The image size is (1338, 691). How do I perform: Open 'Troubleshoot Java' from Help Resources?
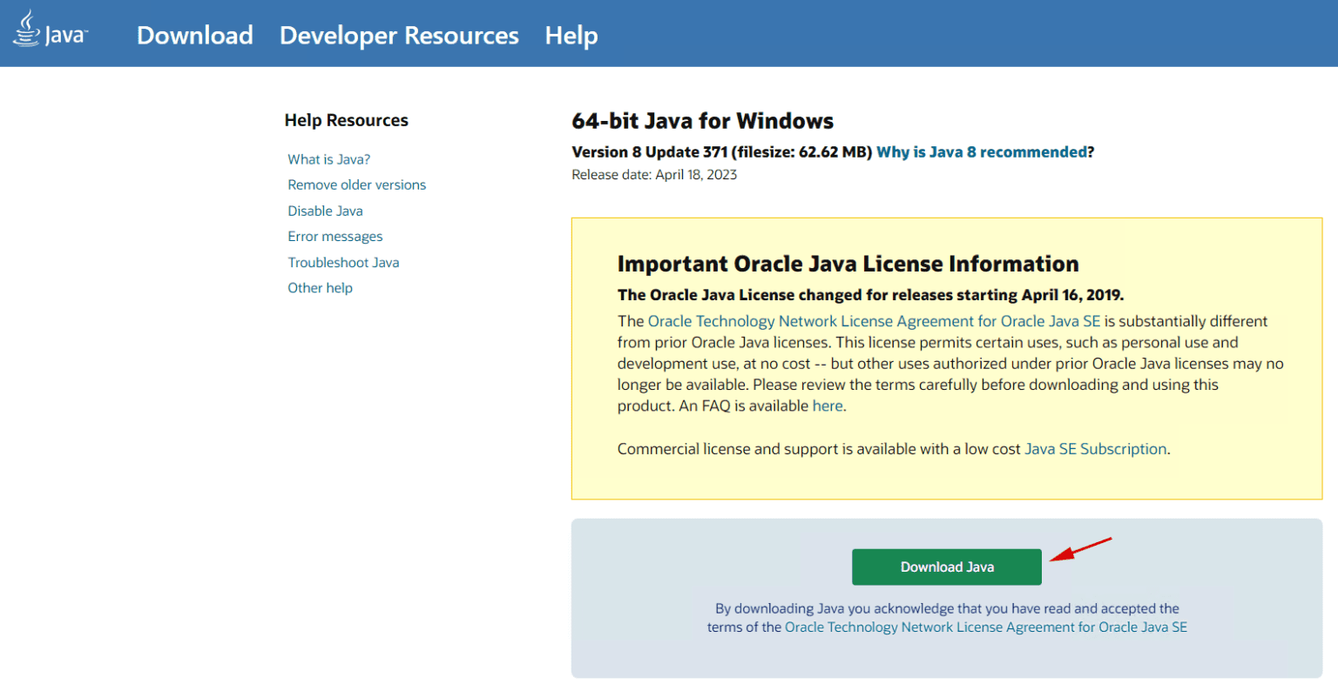[343, 262]
